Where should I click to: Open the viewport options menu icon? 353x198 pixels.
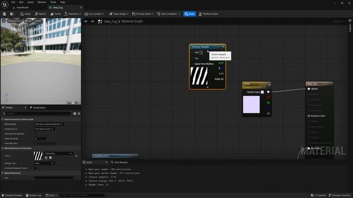(x=4, y=21)
